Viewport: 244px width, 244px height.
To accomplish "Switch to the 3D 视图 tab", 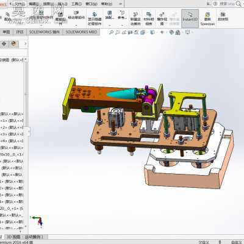I will [13, 237].
